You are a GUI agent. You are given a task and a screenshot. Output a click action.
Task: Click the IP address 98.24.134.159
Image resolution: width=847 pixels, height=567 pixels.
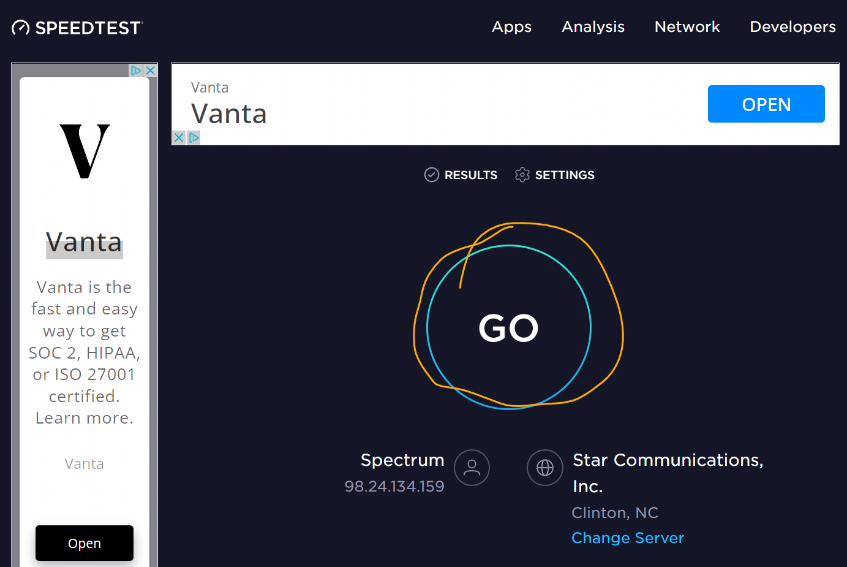pos(394,486)
